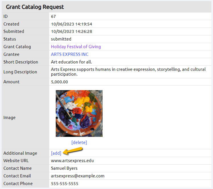The height and width of the screenshot is (189, 213).
Task: Click the contact name Samuel Byers
Action: [x=64, y=168]
